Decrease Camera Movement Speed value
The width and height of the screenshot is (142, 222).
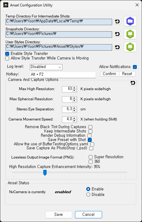click(x=74, y=121)
